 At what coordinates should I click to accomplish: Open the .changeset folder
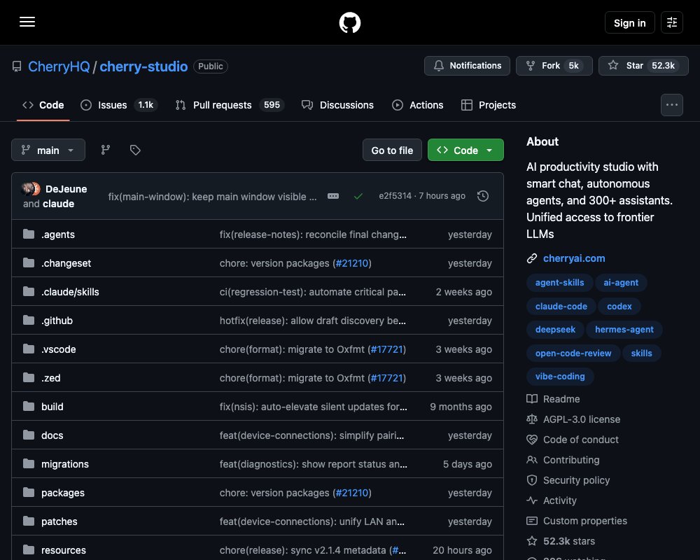[x=66, y=263]
